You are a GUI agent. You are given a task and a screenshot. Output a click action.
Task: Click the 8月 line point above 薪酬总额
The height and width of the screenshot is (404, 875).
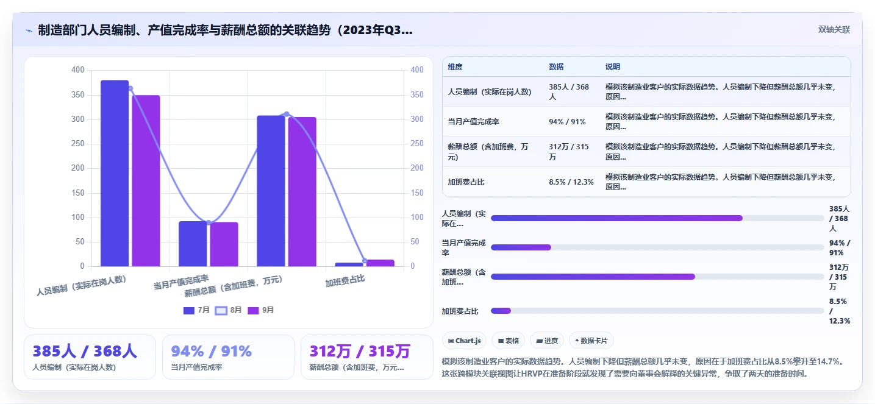[x=287, y=114]
